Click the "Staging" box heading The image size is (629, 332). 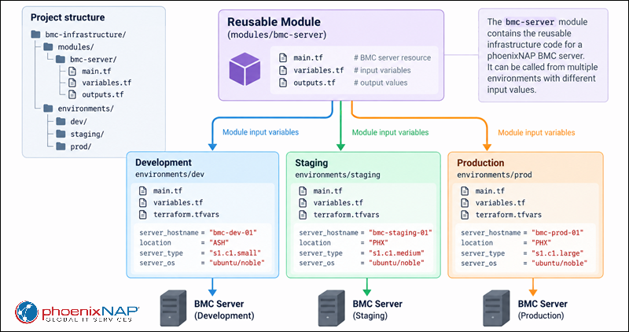click(x=311, y=163)
